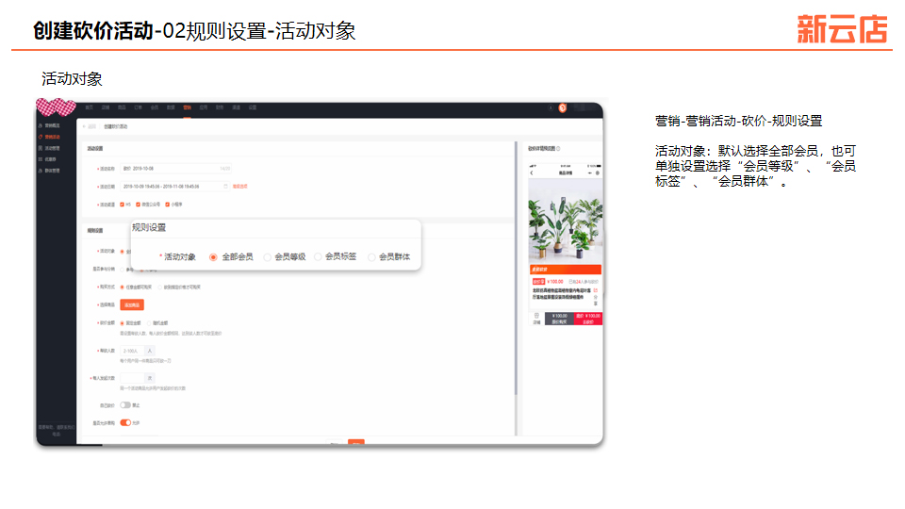Click the per-person launch count input with 次
905x509 pixels.
(132, 378)
